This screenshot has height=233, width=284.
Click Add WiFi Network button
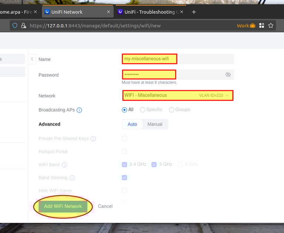[x=63, y=206]
